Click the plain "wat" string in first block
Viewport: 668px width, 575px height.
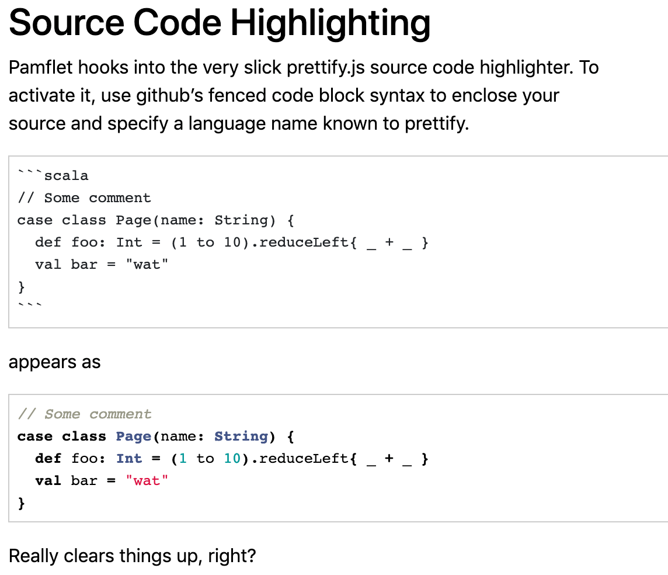pos(147,264)
